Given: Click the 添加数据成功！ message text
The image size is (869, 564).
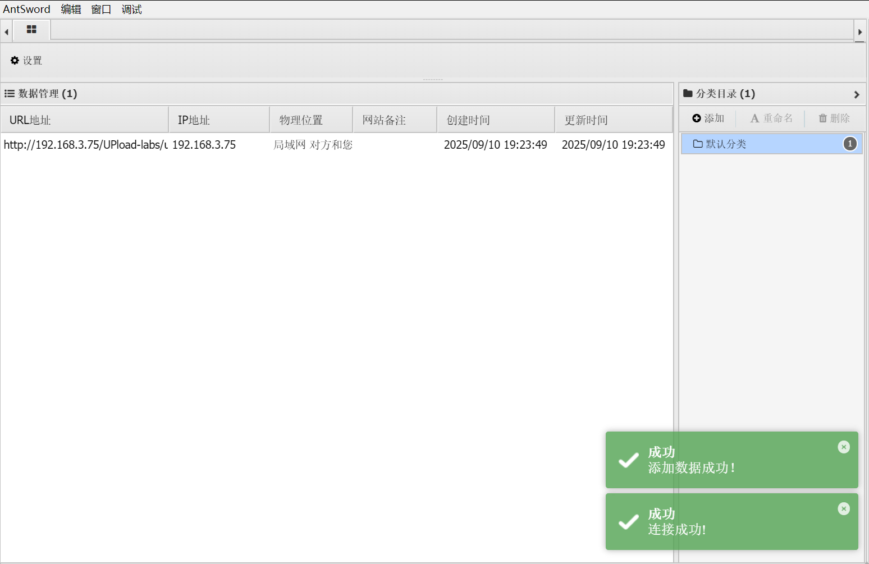Looking at the screenshot, I should pyautogui.click(x=692, y=468).
